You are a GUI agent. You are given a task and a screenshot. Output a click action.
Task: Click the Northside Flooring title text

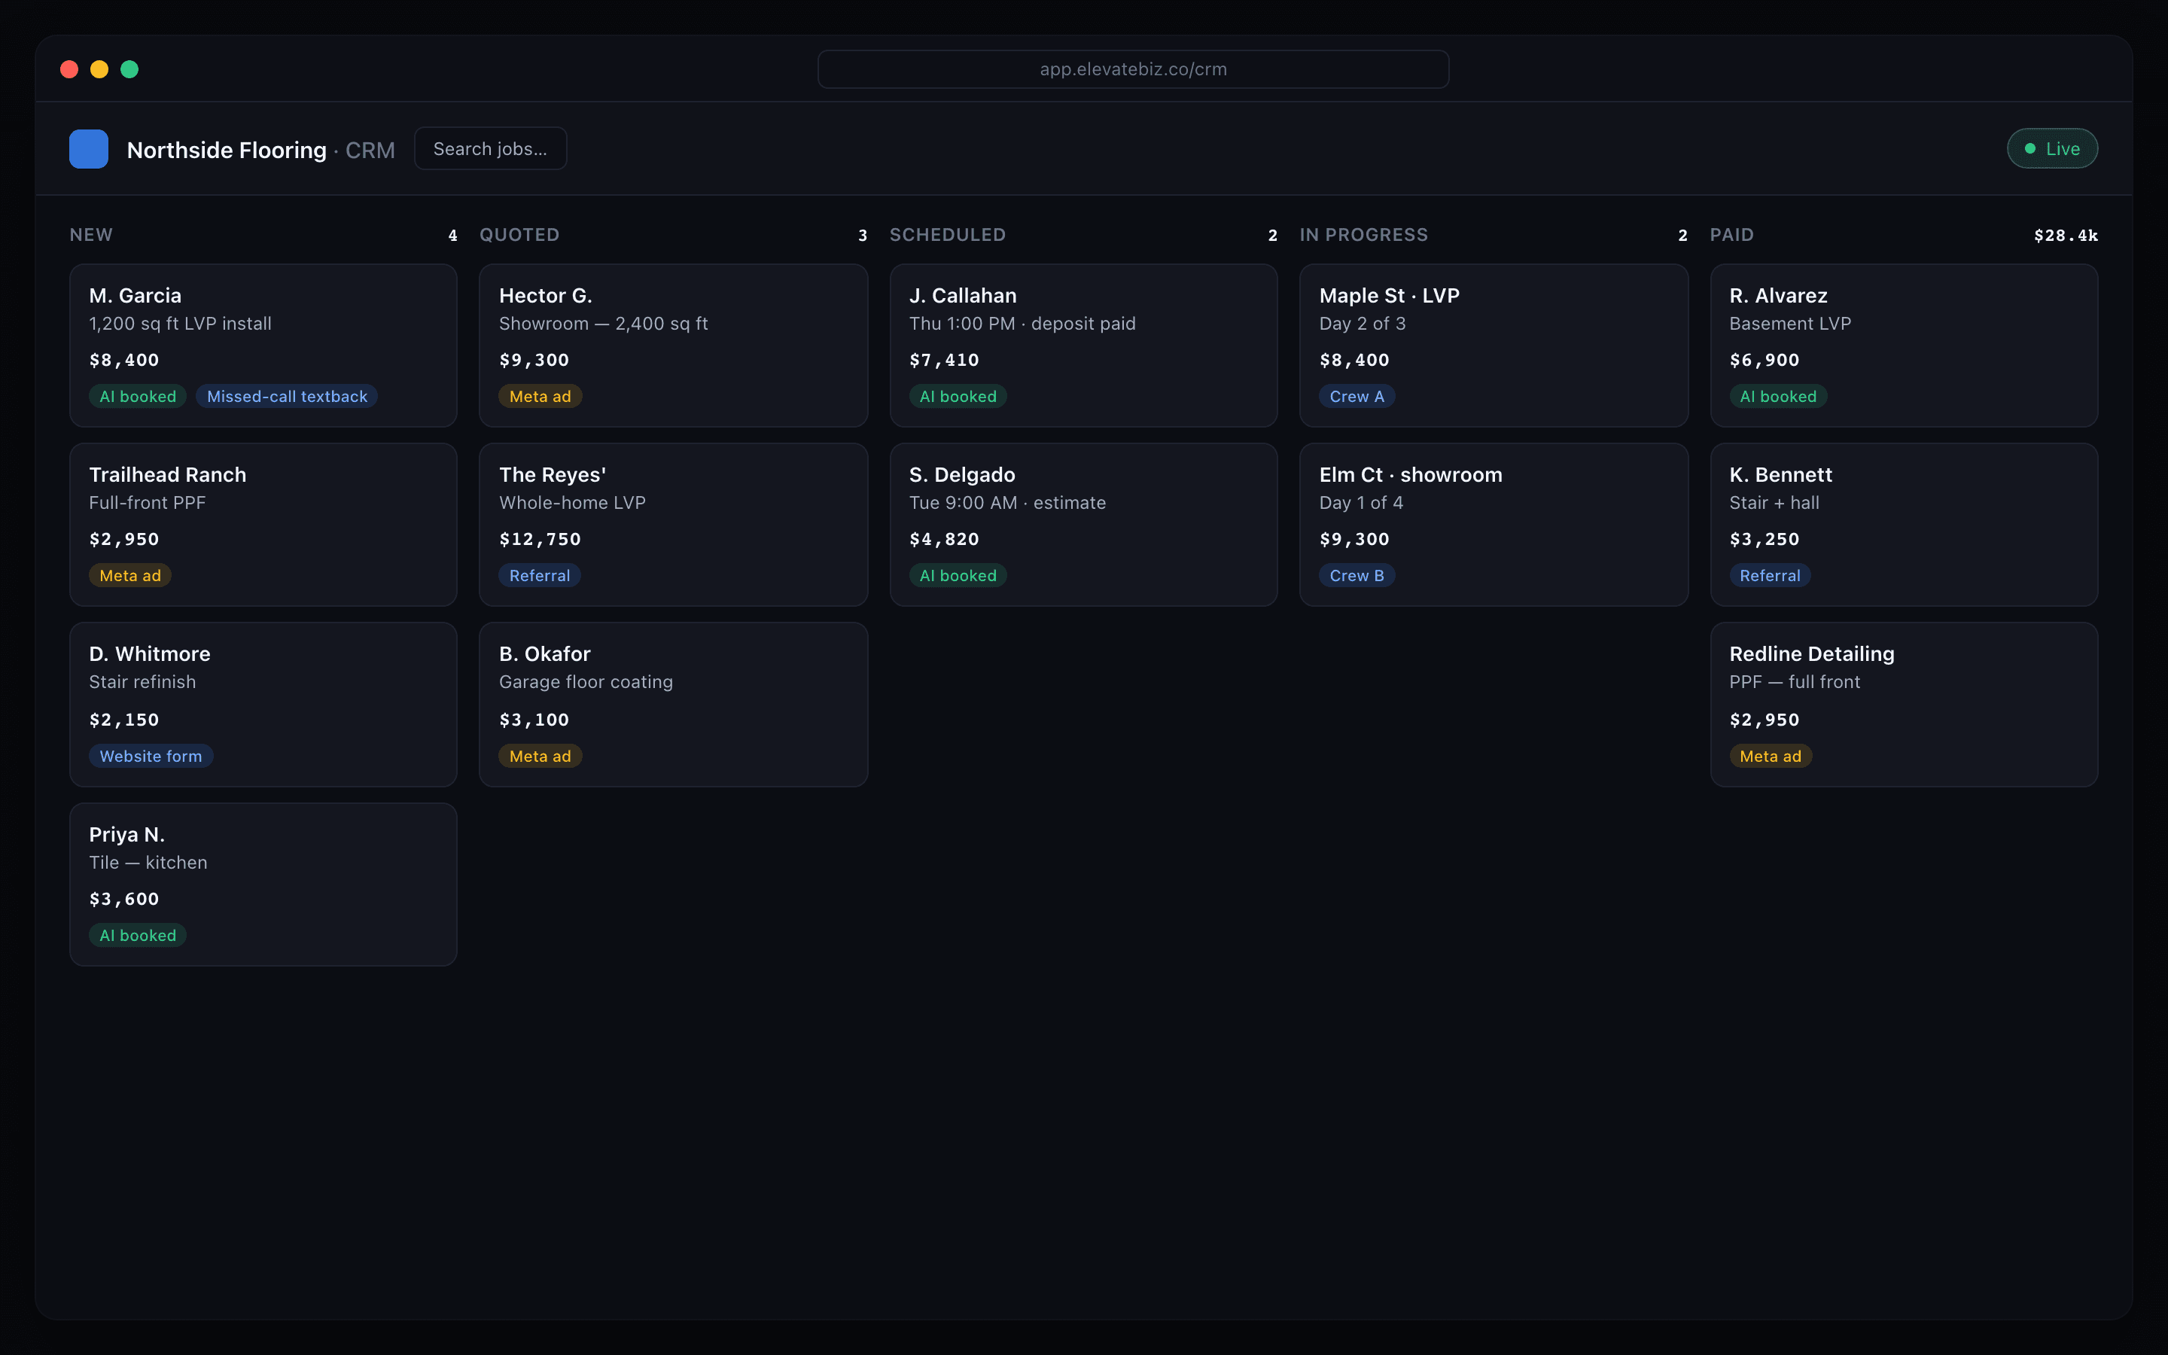(x=227, y=150)
